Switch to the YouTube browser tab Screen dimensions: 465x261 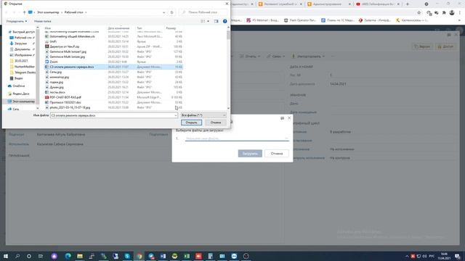(x=378, y=4)
